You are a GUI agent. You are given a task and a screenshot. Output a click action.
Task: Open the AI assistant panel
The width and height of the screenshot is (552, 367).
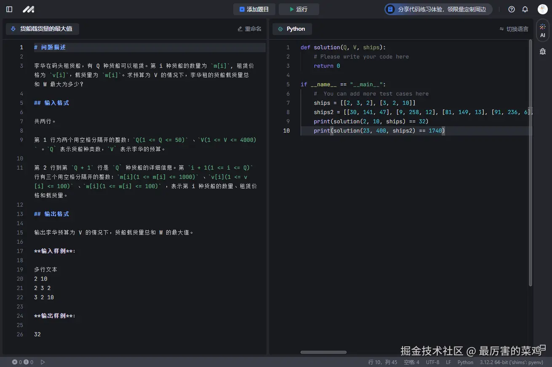point(542,30)
